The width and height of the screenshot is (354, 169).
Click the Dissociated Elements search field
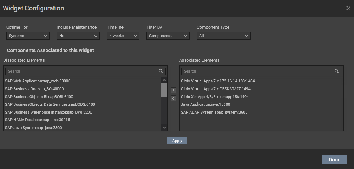click(x=85, y=71)
